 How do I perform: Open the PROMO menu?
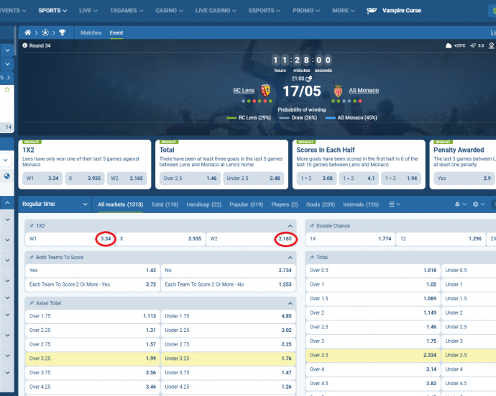pos(306,11)
